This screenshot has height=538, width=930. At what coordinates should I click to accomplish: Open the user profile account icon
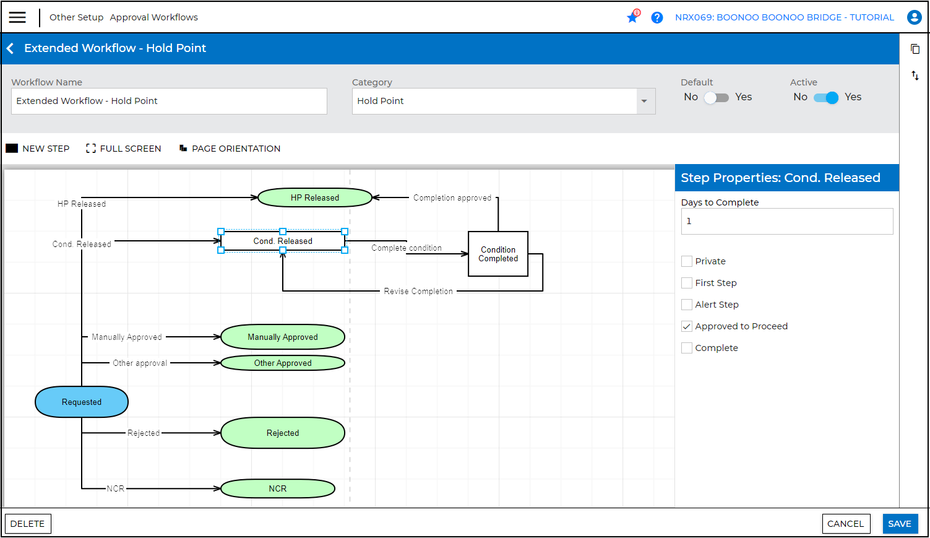914,17
